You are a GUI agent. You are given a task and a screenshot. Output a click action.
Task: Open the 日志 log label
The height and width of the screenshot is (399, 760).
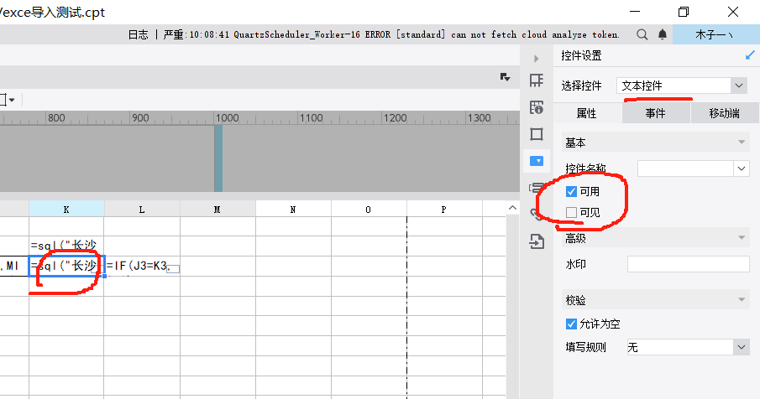coord(138,34)
